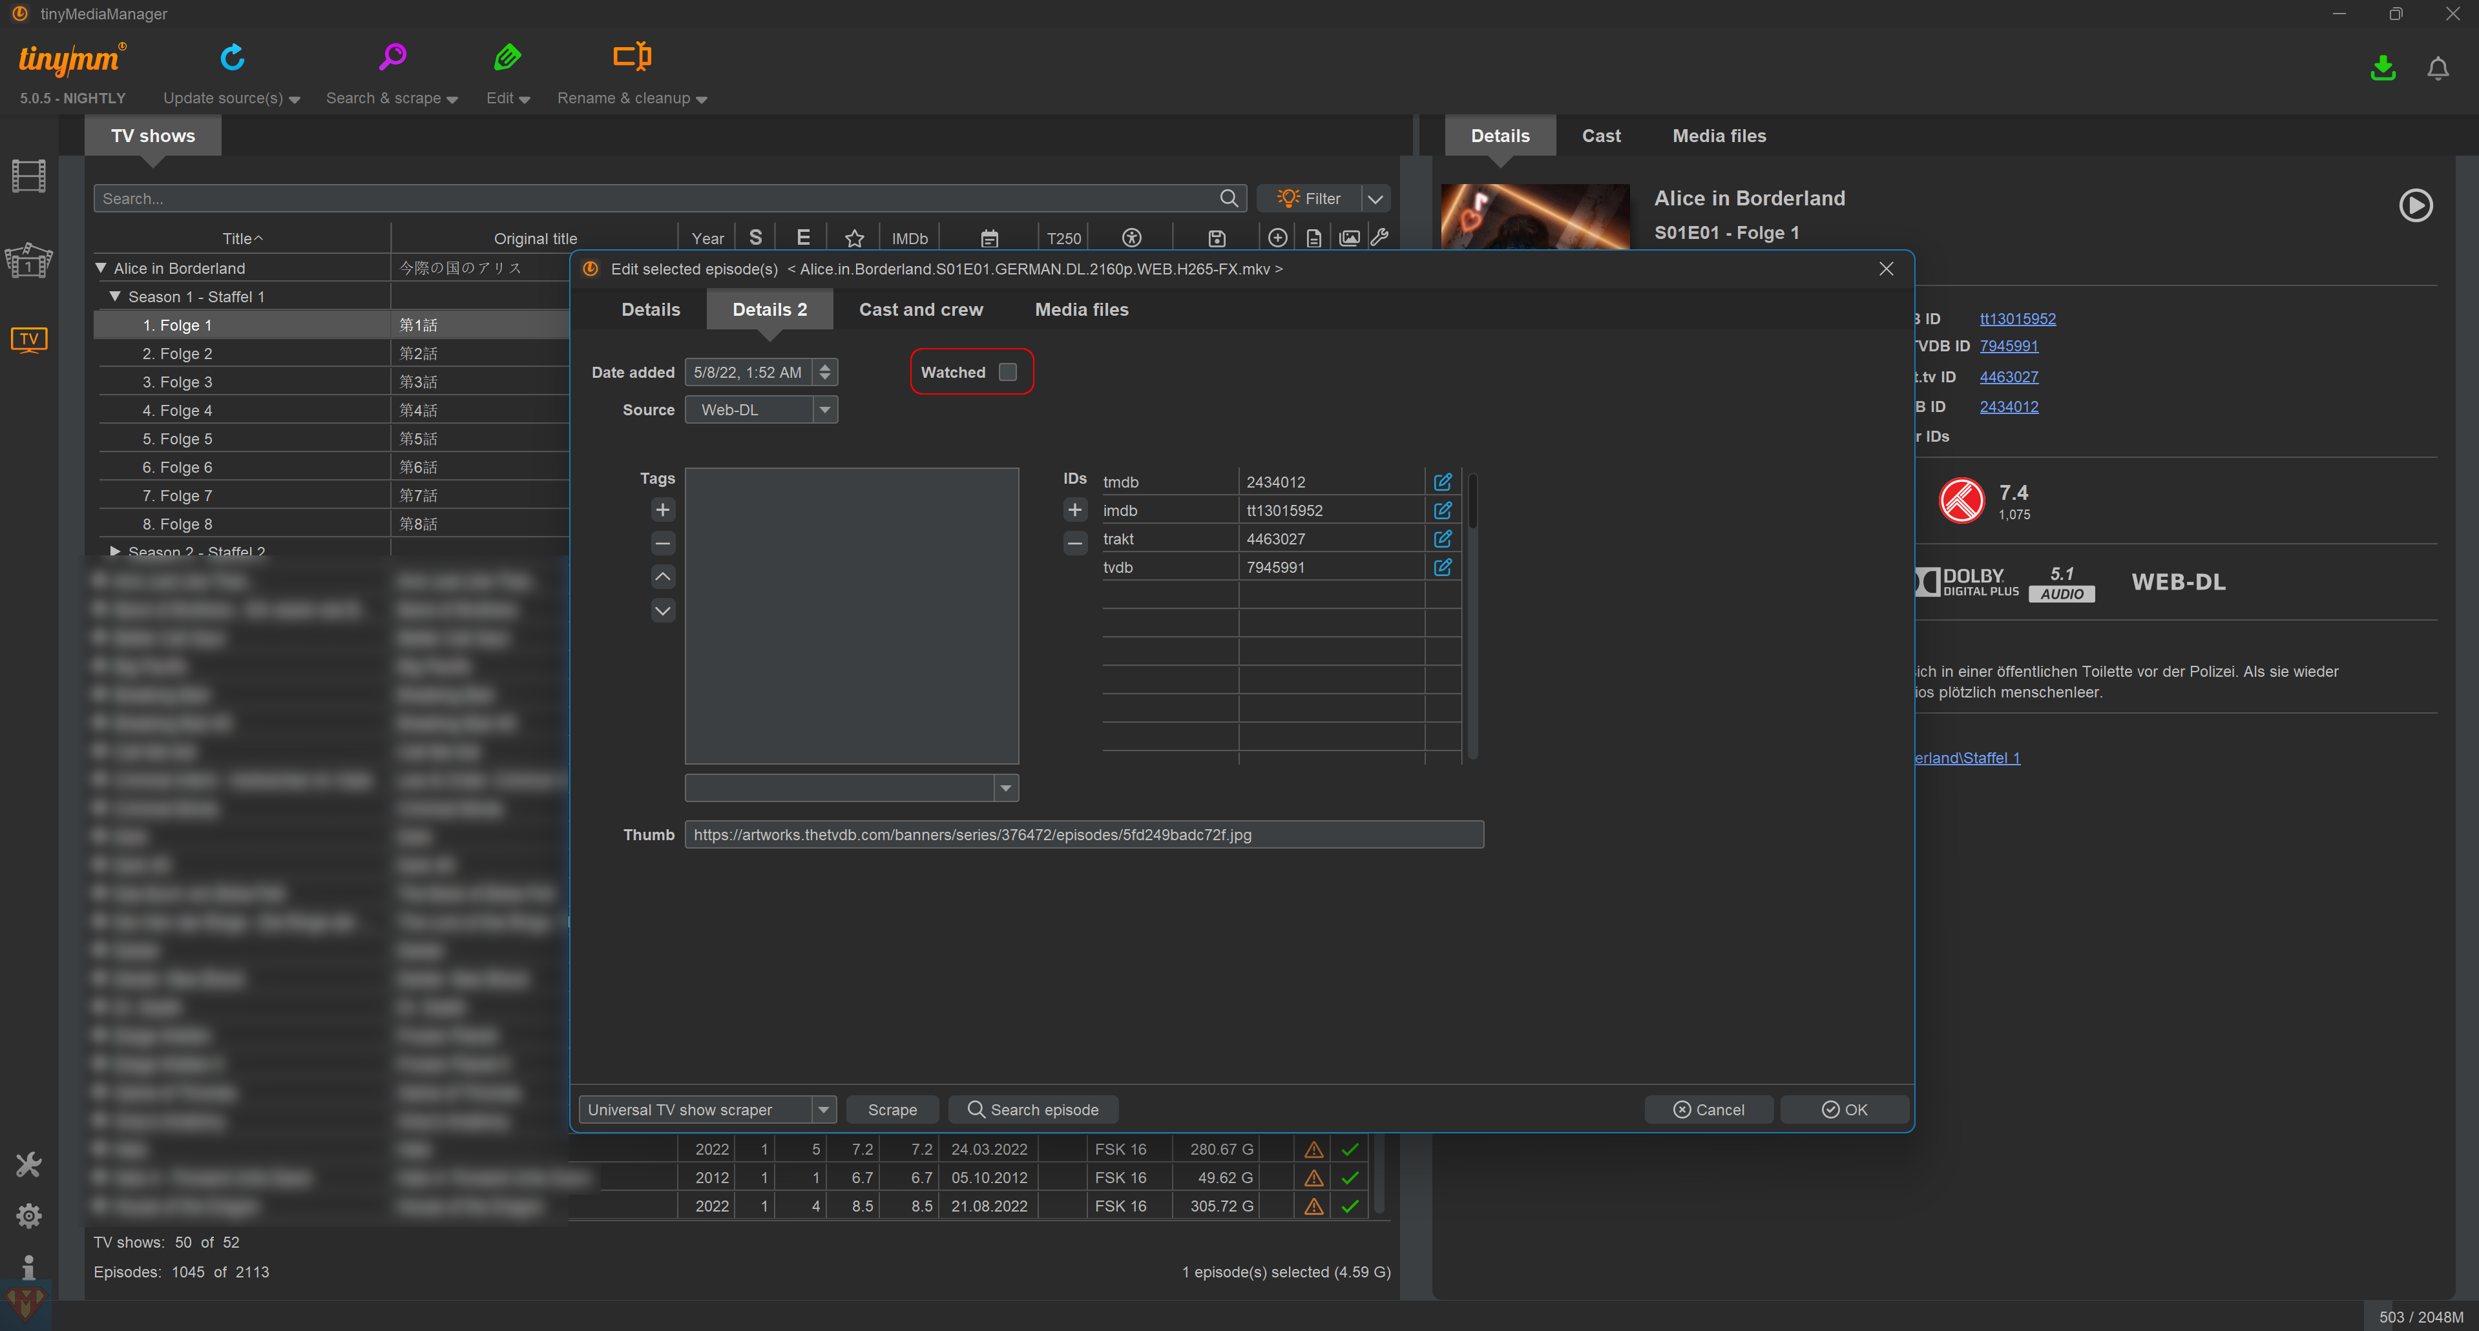Click the Search episode button
Screen dimensions: 2479x1331
coord(1032,1109)
